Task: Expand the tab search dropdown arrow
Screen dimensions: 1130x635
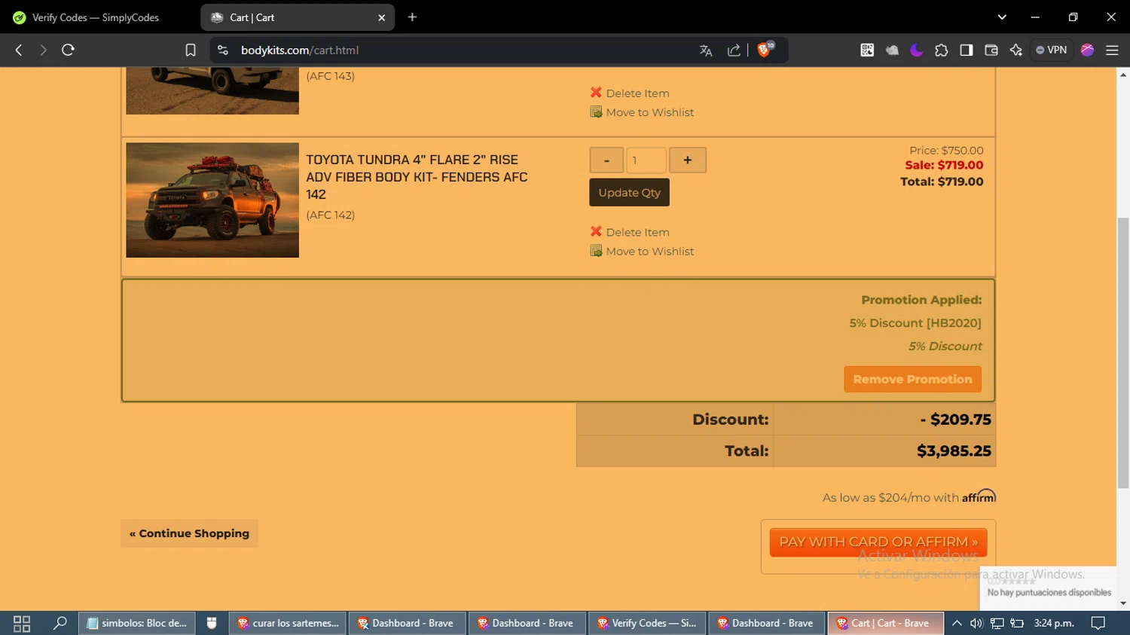Action: 1002,17
